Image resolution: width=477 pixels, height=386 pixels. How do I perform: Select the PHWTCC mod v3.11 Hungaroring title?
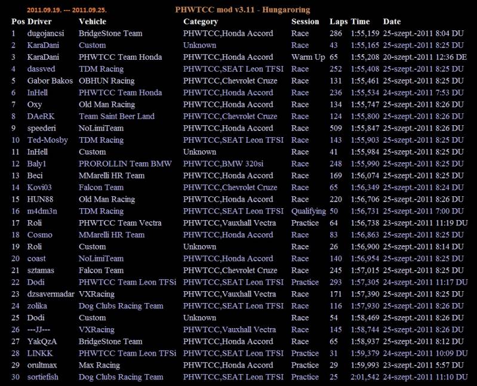[x=243, y=10]
